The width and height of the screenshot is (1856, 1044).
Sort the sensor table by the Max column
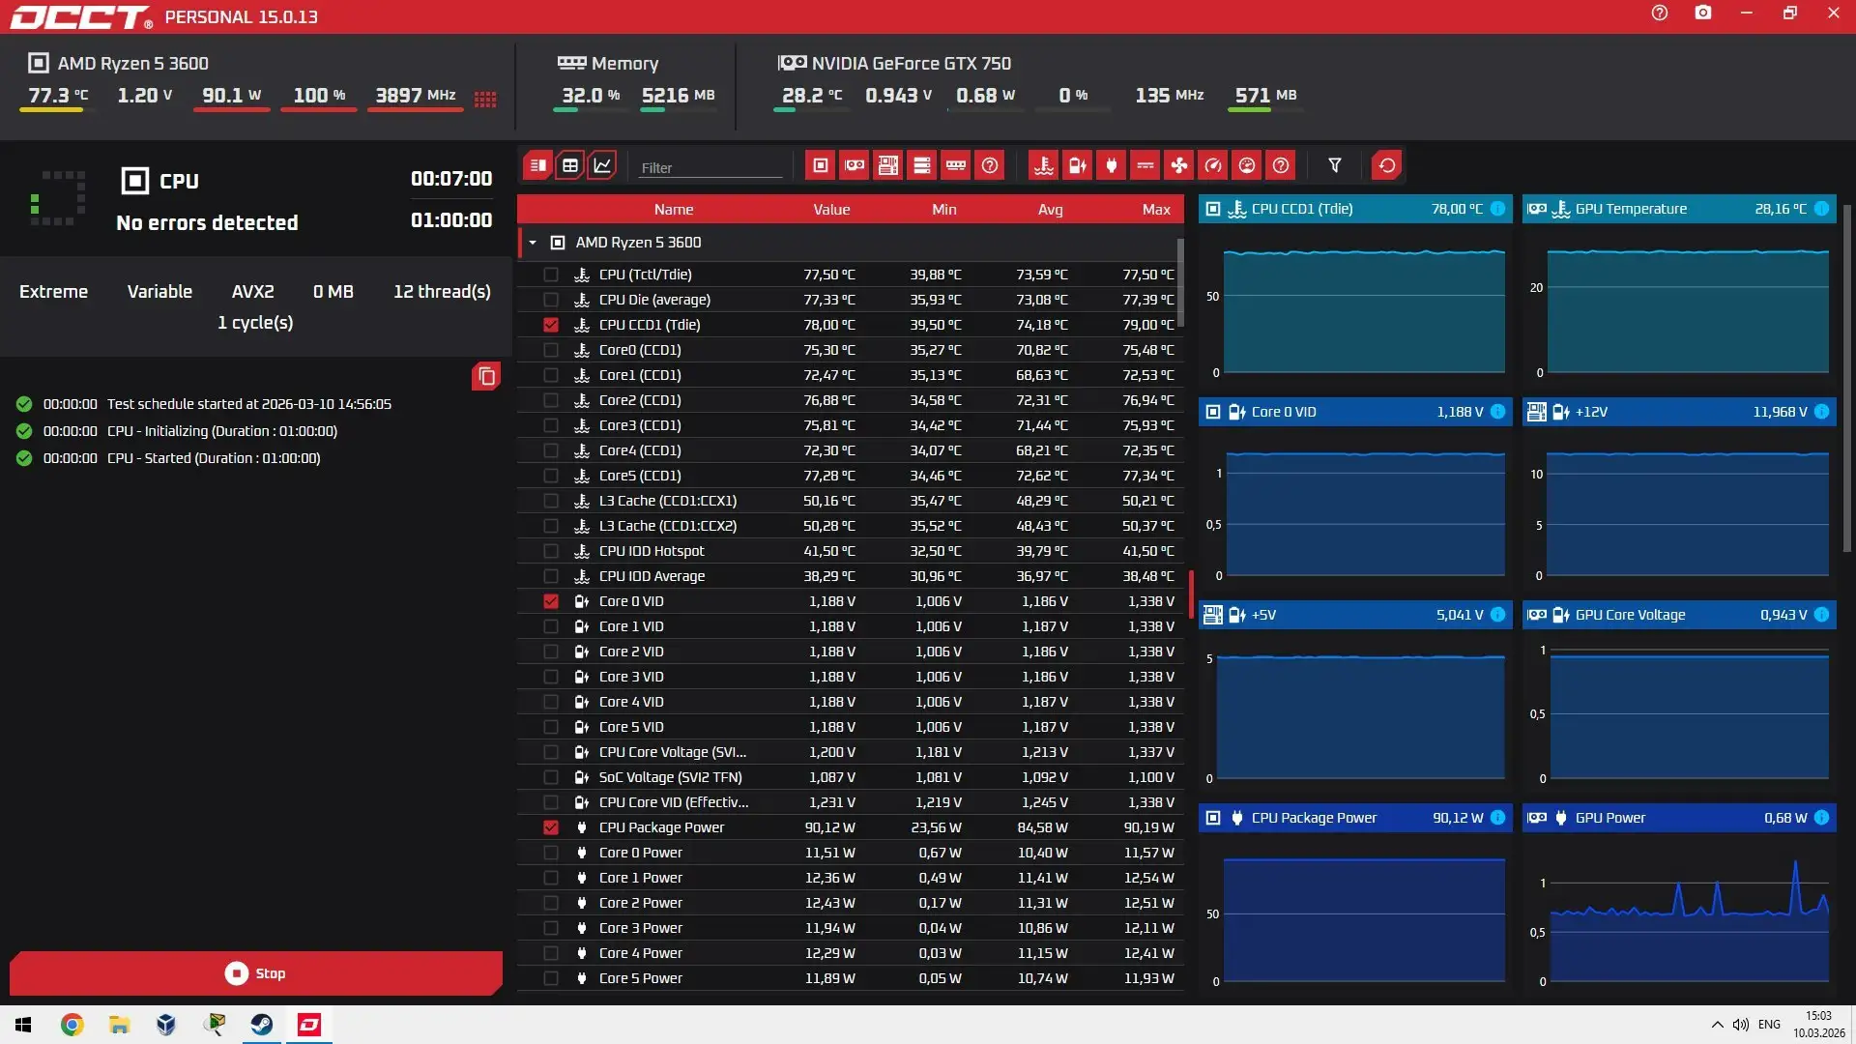(x=1155, y=210)
